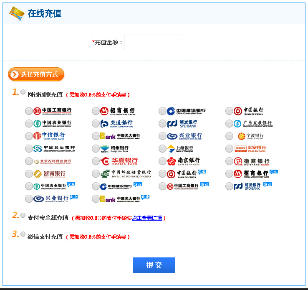Click the 宁波银行 logo
Image resolution: width=308 pixels, height=290 pixels.
[x=250, y=136]
